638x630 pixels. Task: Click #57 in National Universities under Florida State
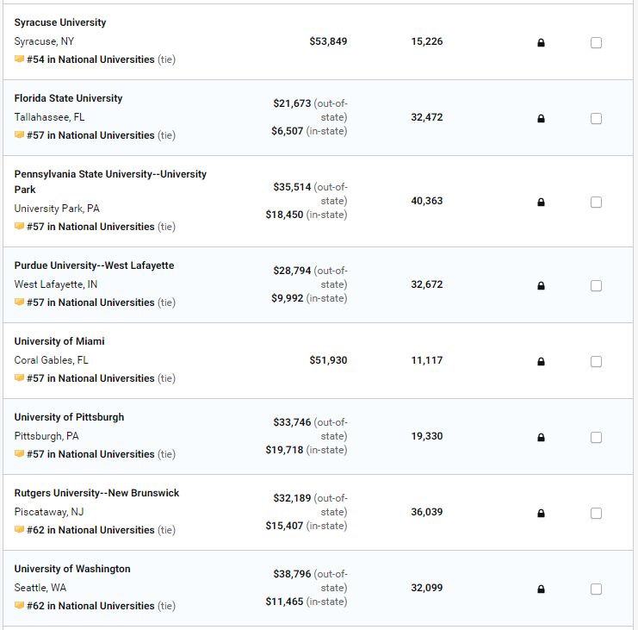click(90, 135)
